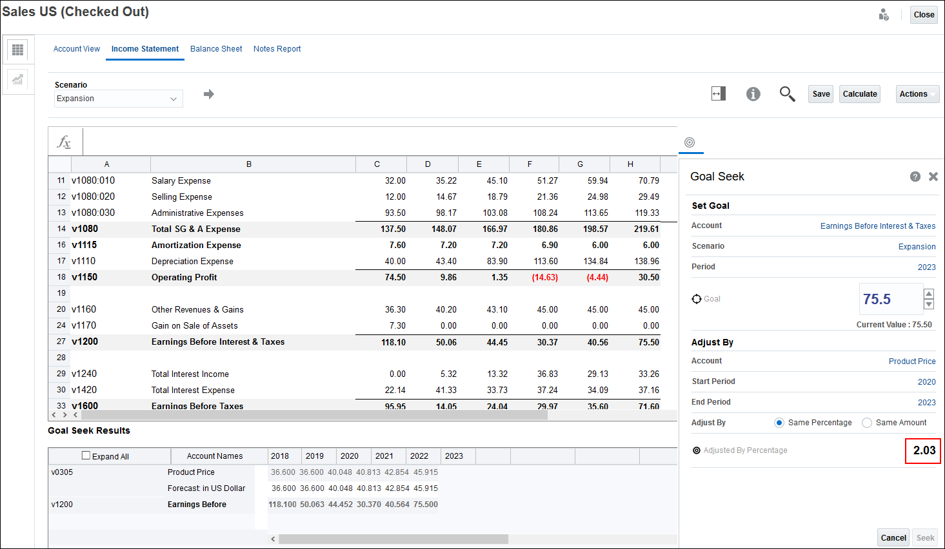
Task: Open the Goal Seek target icon tab
Action: (690, 142)
